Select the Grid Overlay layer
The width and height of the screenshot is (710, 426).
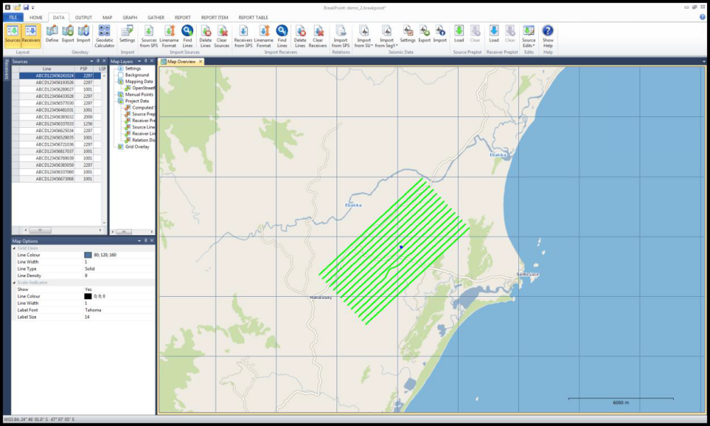[x=137, y=146]
